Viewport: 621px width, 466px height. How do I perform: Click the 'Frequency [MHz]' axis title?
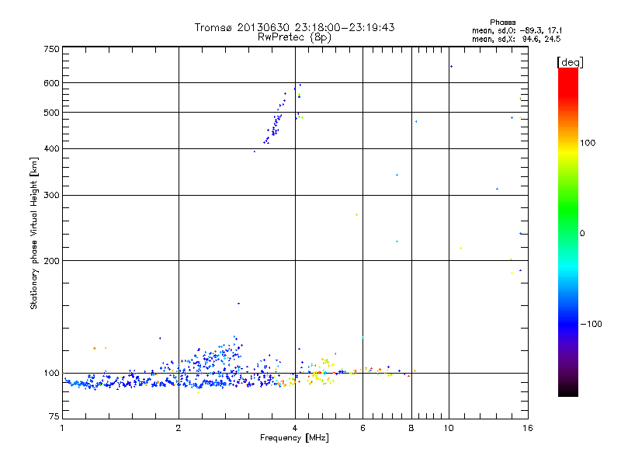coord(294,438)
